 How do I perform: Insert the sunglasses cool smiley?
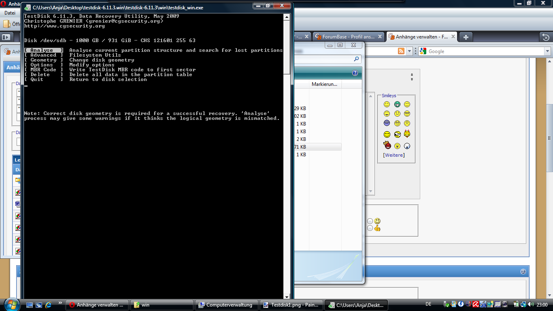click(407, 114)
